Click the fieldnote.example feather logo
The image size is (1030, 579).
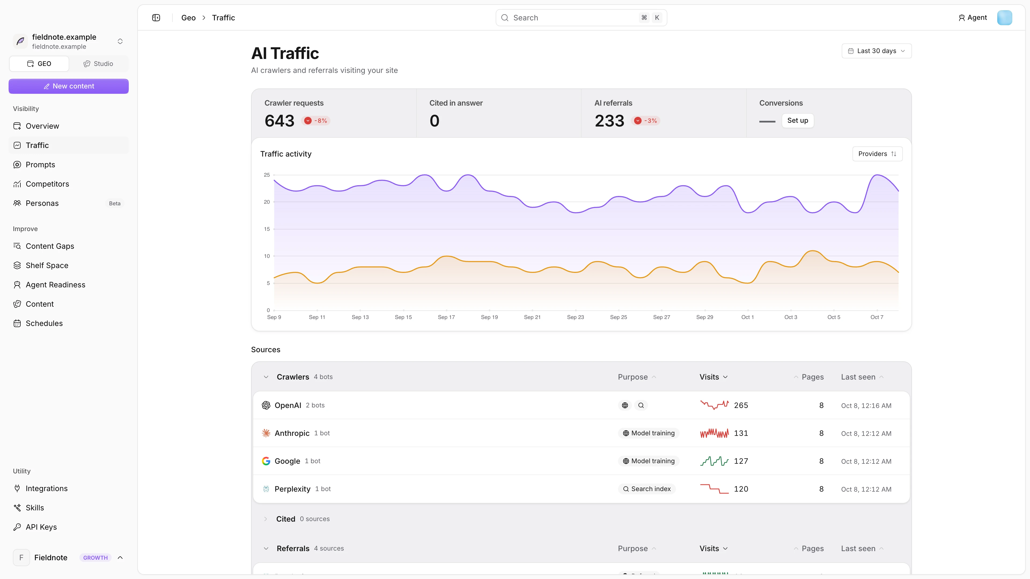(x=20, y=41)
